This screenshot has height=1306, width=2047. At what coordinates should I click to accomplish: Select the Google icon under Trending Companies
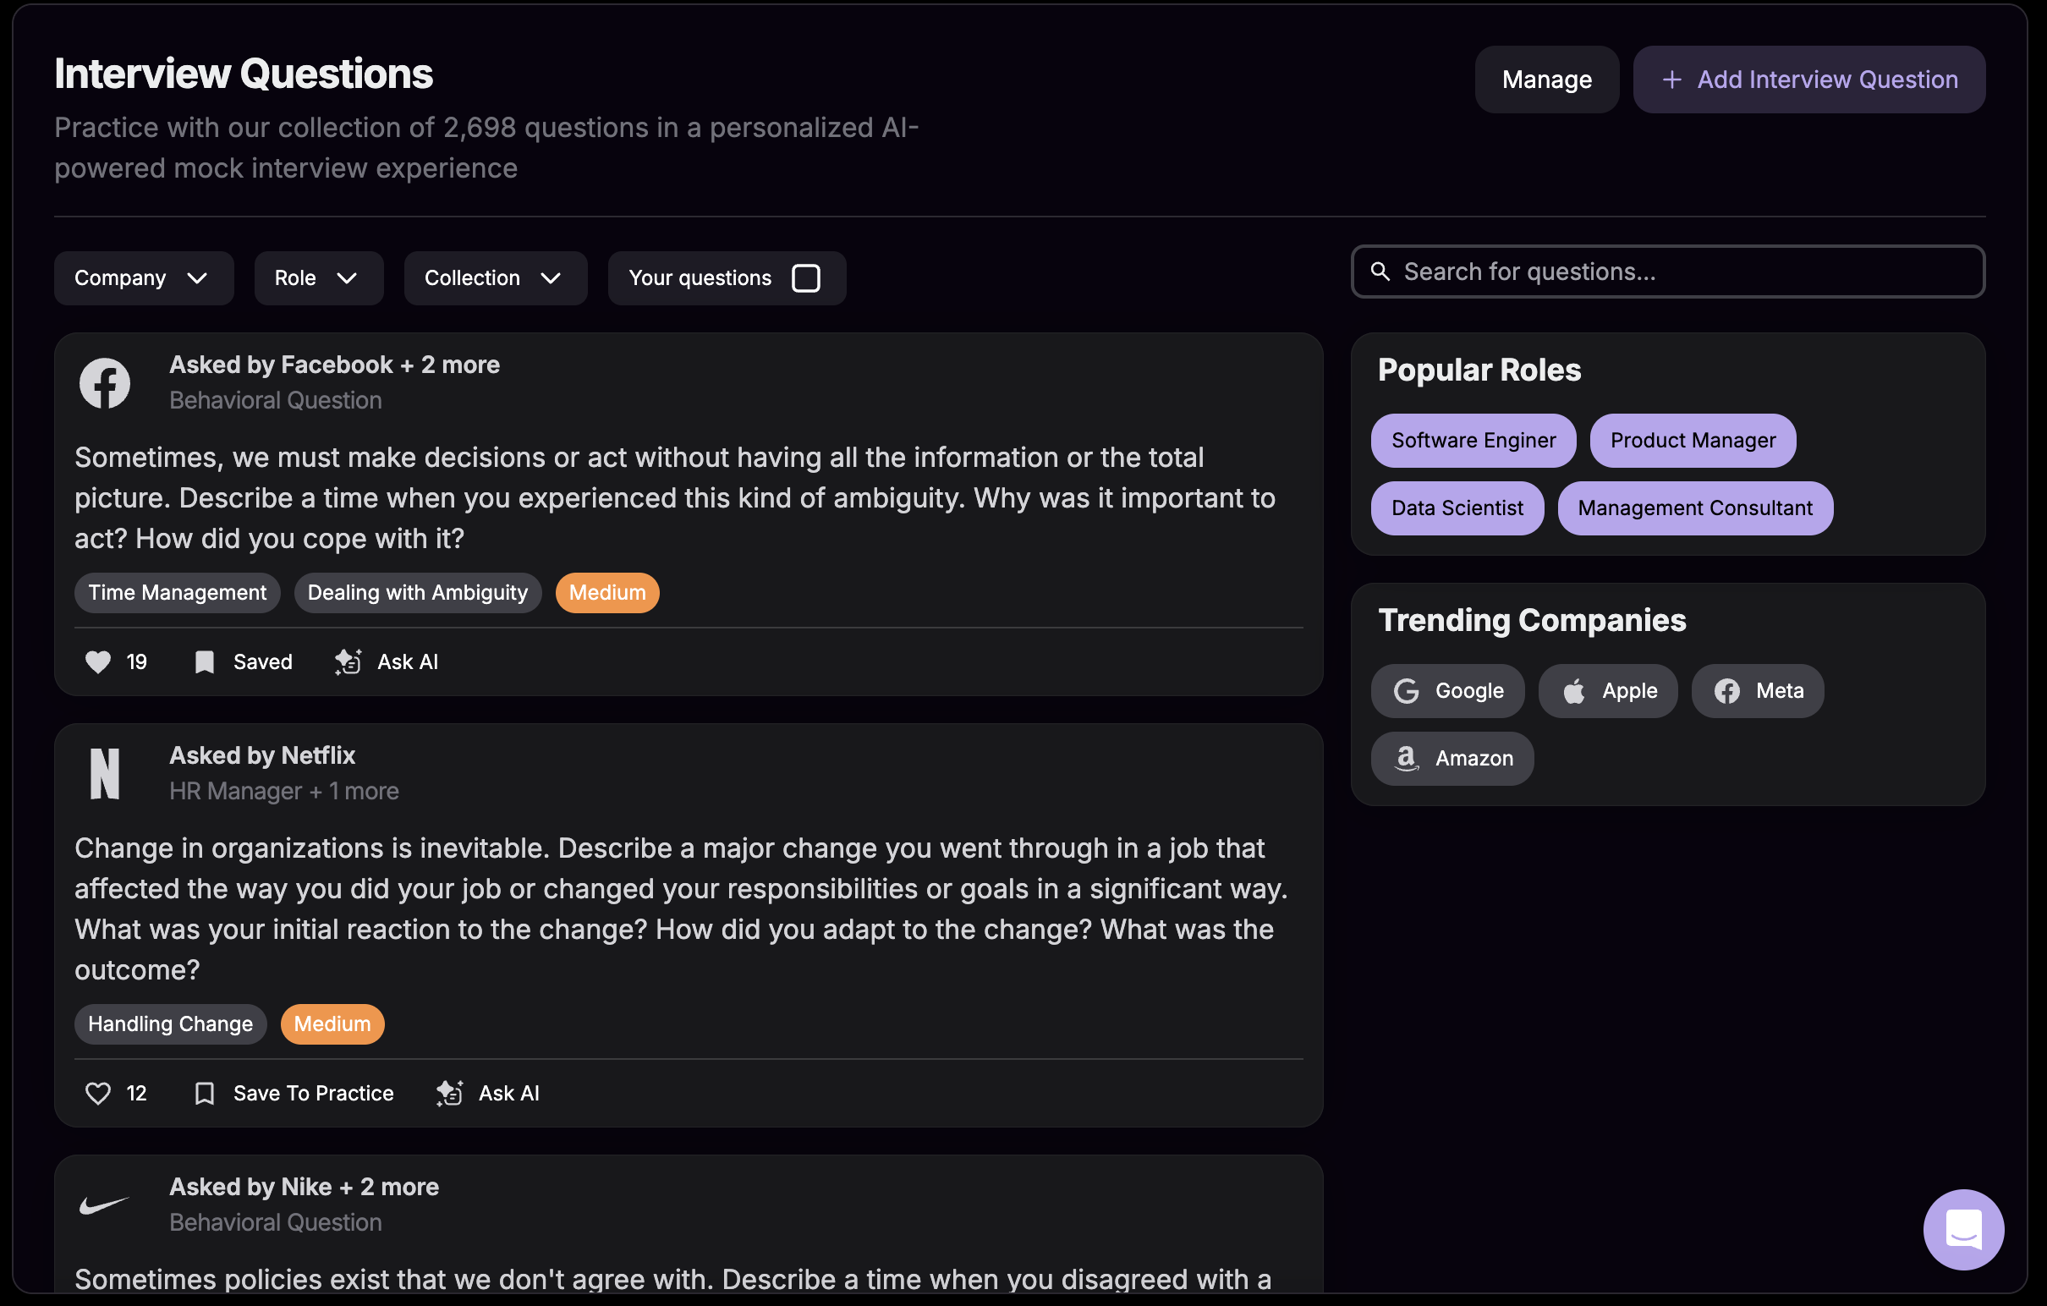[x=1408, y=690]
